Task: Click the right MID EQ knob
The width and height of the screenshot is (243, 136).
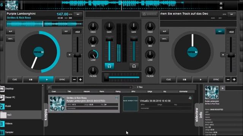Action: 150,40
